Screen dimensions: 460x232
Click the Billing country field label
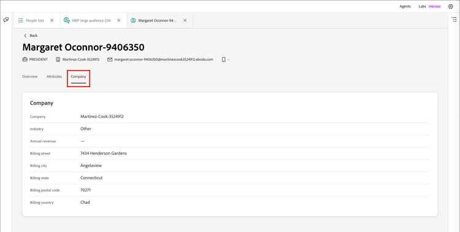tap(42, 203)
